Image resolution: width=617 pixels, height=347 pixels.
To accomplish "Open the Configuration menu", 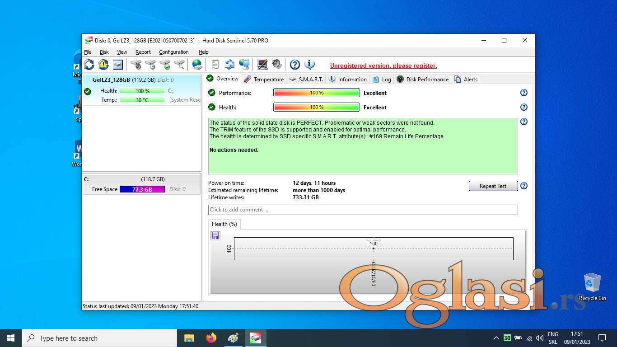I will [173, 52].
